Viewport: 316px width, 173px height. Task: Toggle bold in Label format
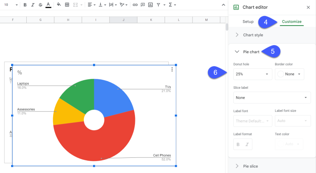tap(238, 144)
